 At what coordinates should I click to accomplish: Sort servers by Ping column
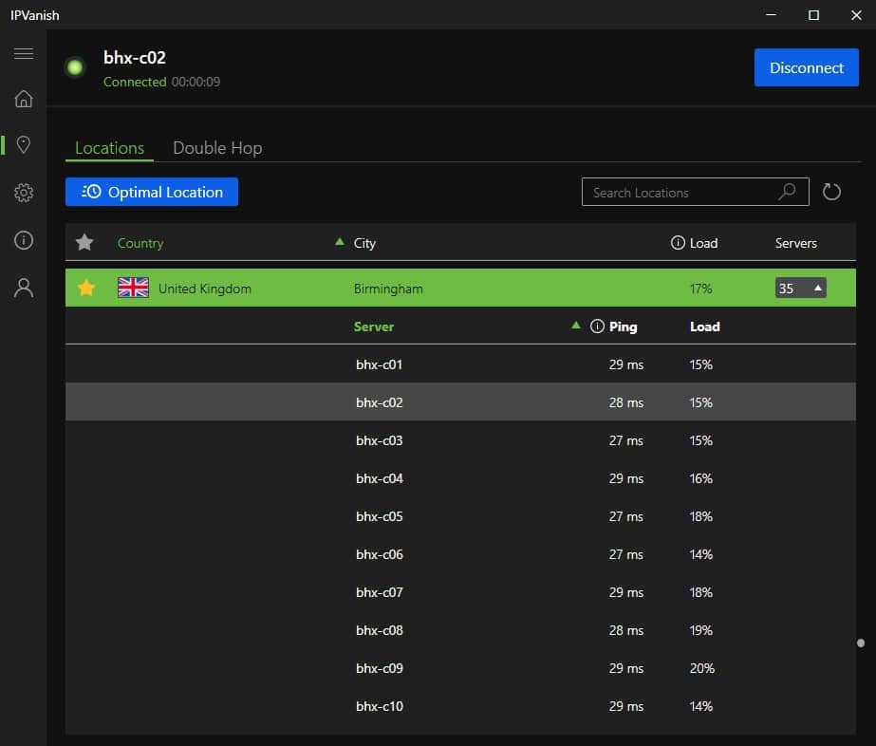[x=623, y=326]
